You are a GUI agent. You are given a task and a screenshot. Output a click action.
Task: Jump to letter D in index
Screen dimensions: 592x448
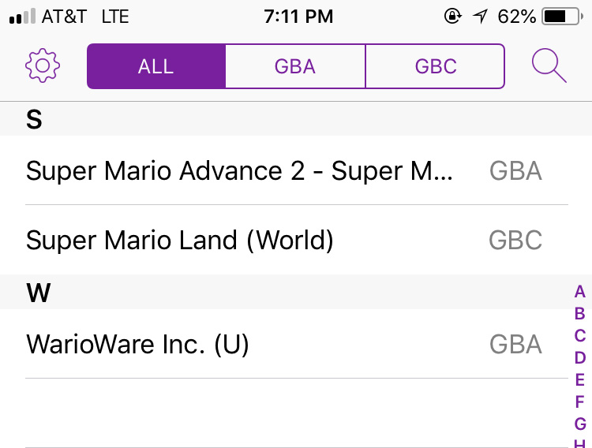point(579,358)
